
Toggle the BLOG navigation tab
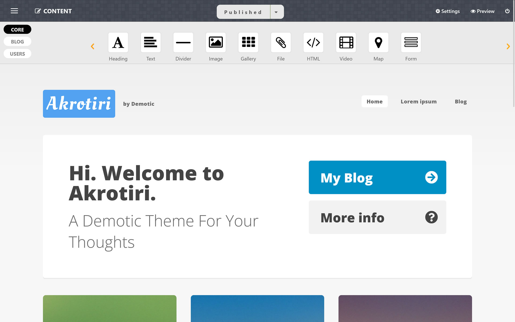click(x=17, y=42)
